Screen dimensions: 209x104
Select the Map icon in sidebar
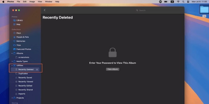pos(14,24)
